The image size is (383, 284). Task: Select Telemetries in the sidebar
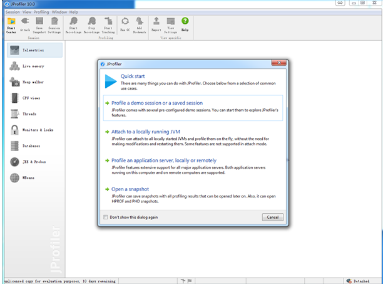point(34,50)
